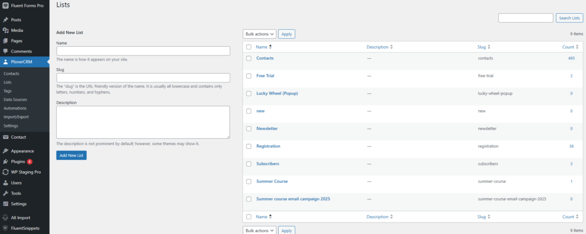The image size is (586, 234).
Task: Click the Tools wrench icon
Action: (6, 193)
